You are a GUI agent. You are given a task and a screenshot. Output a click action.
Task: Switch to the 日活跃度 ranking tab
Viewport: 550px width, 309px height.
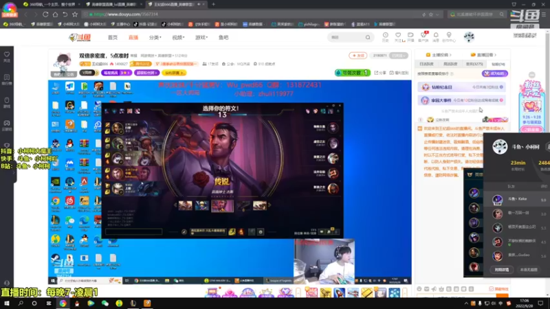click(x=426, y=64)
